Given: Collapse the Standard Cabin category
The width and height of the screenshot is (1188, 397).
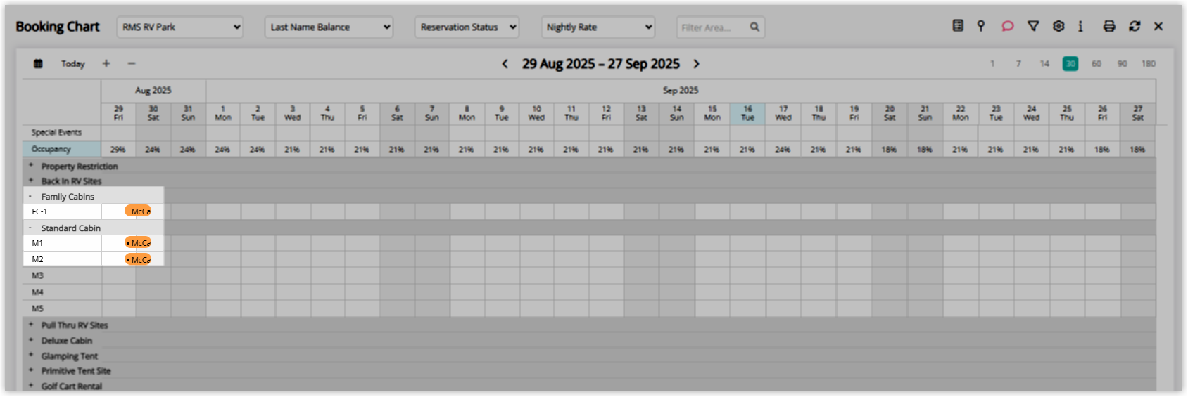Looking at the screenshot, I should [30, 228].
